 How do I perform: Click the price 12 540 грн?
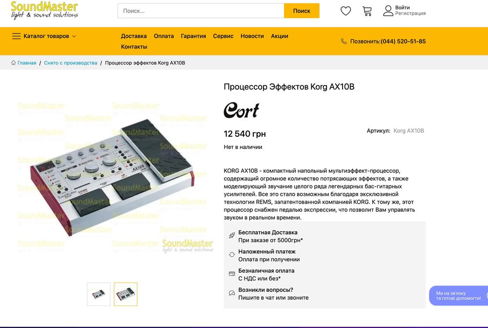point(244,134)
